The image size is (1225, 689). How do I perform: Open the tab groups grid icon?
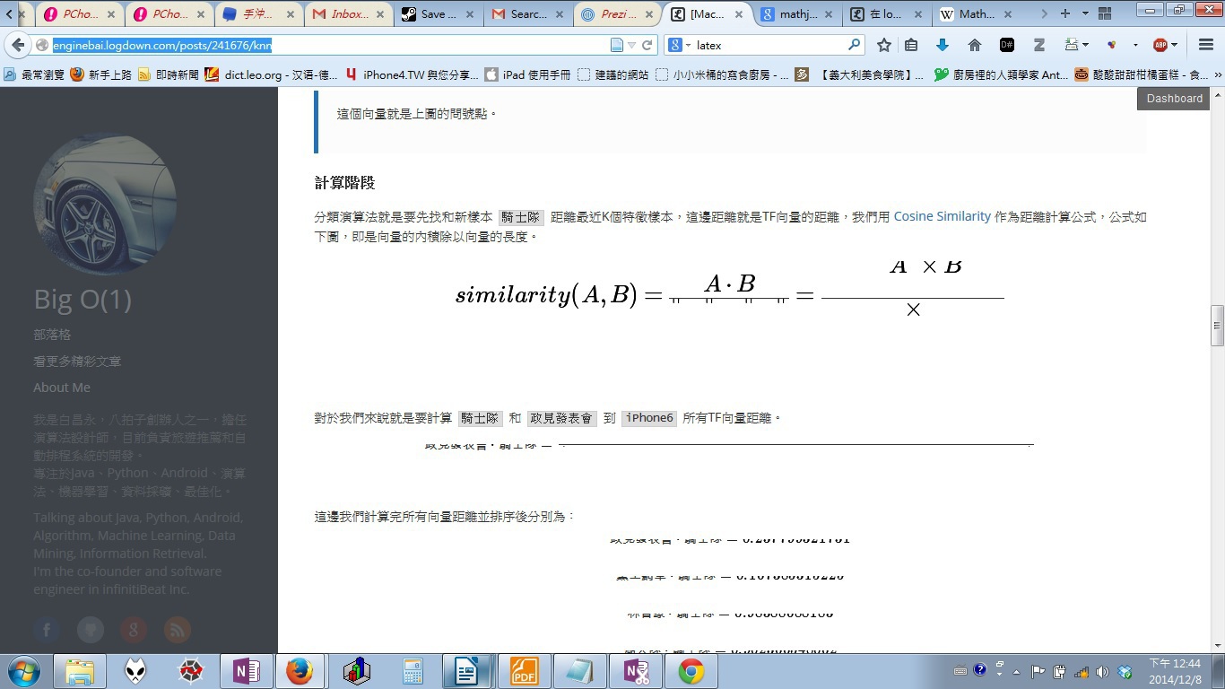click(1103, 13)
